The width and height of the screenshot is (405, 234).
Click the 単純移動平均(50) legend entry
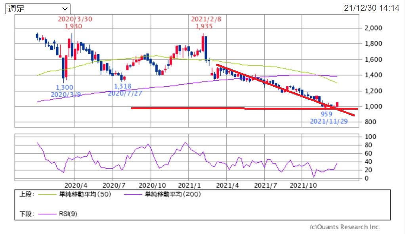85,194
